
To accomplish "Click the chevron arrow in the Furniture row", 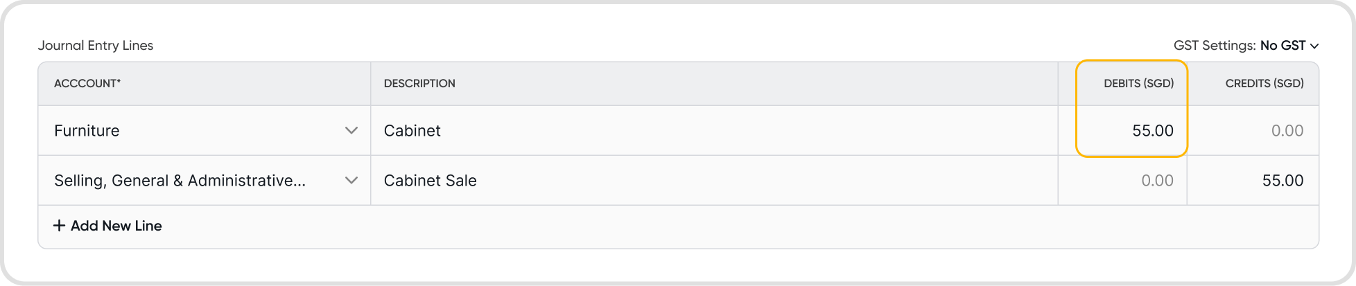I will (351, 130).
